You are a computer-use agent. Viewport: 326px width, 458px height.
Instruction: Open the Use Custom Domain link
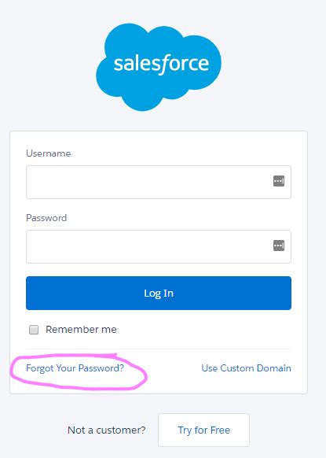tap(246, 368)
